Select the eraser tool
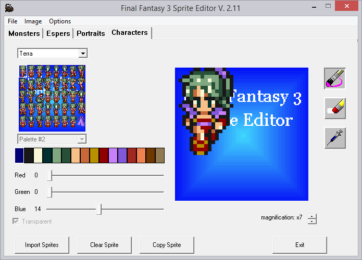 coord(335,108)
